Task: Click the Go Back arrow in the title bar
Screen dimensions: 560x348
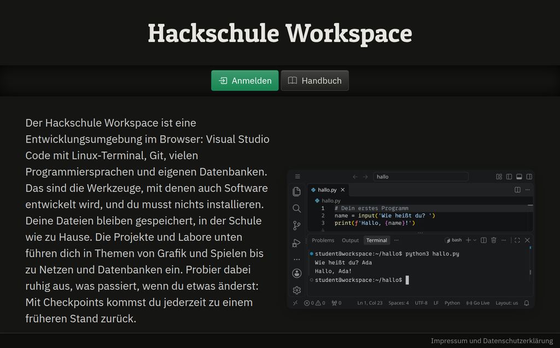Action: [x=355, y=176]
